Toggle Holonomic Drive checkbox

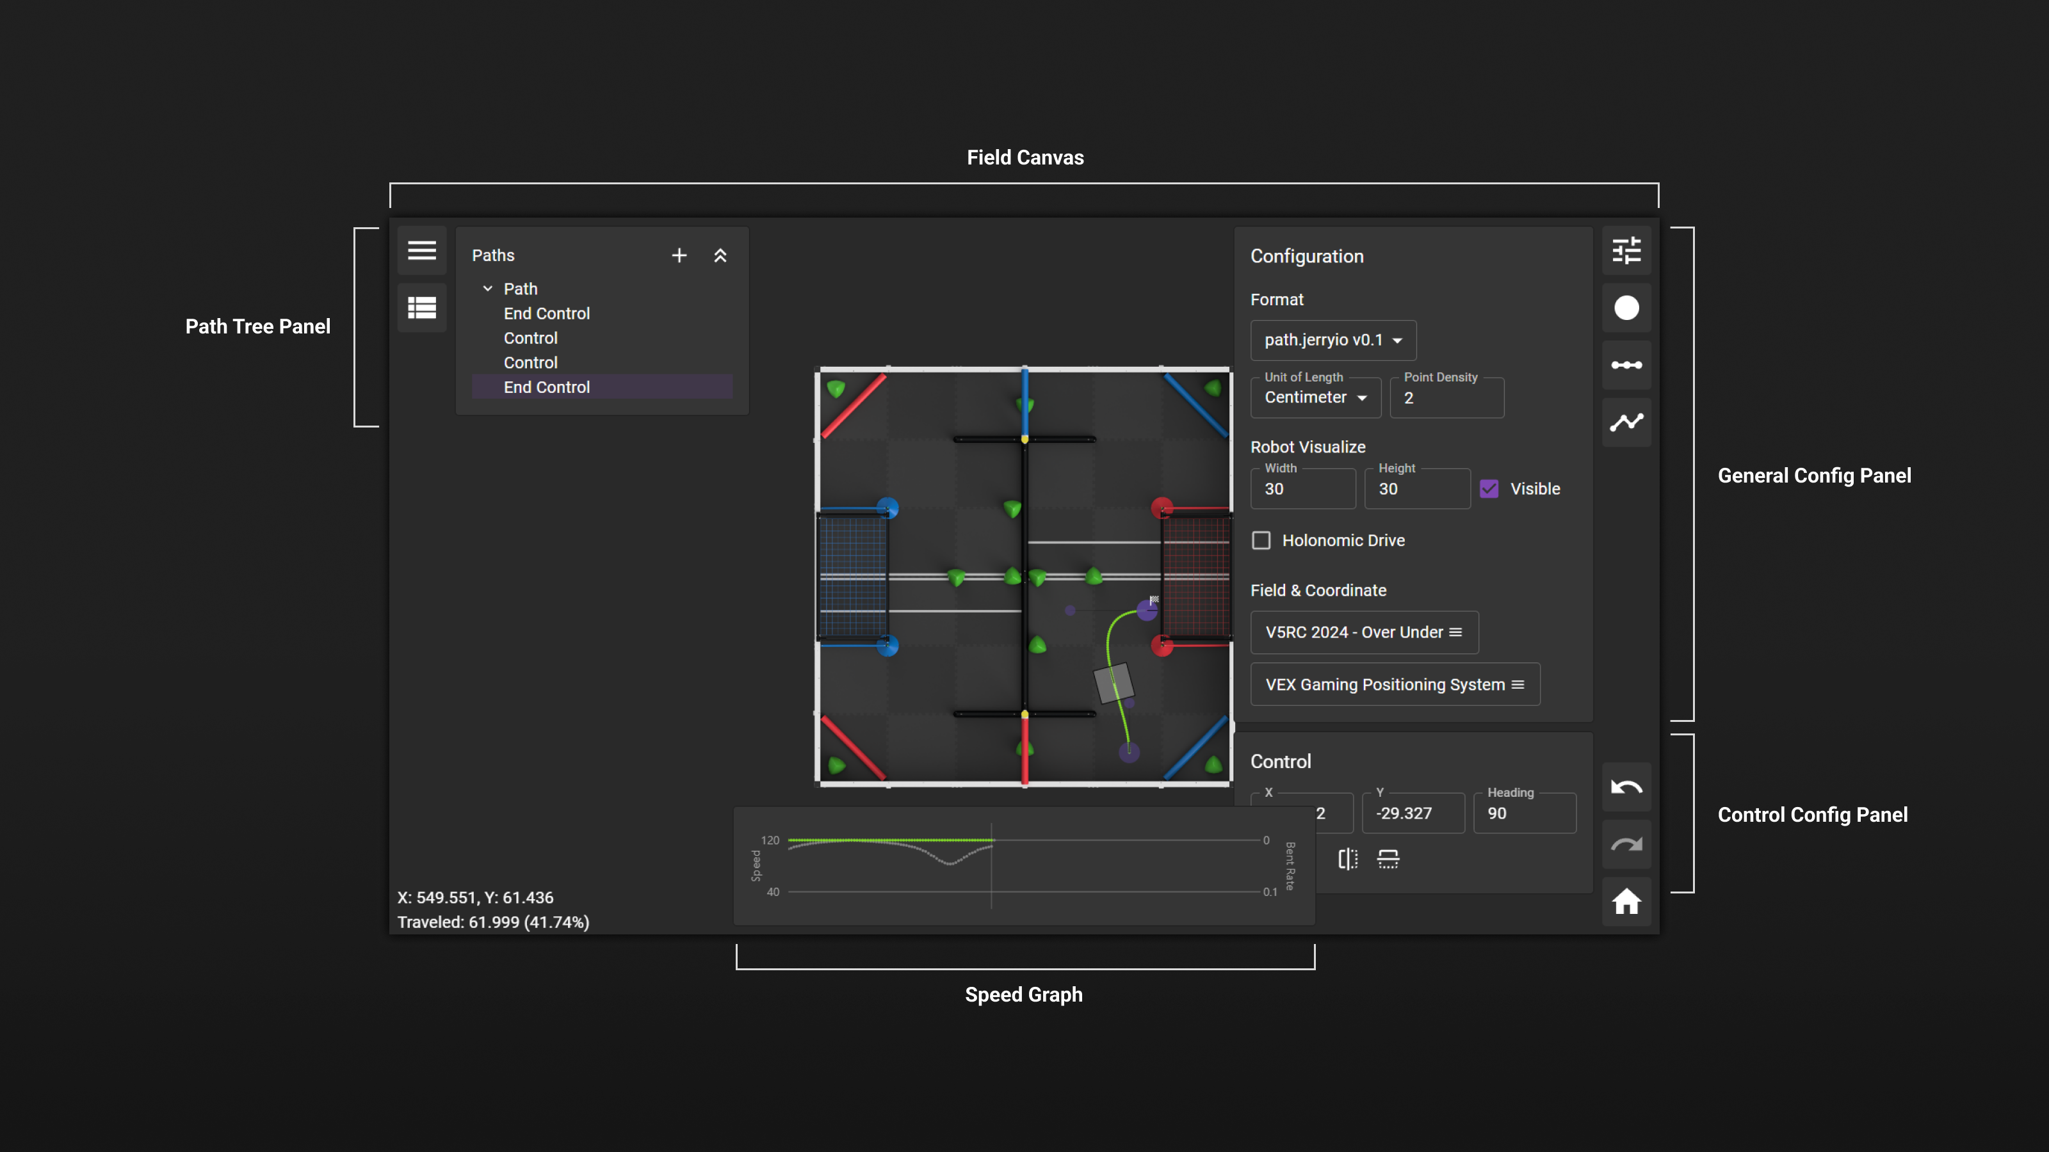tap(1262, 540)
